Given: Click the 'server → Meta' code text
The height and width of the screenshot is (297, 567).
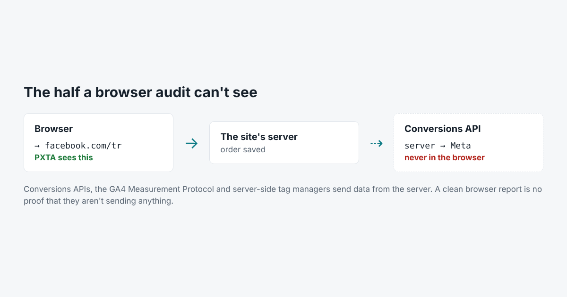Looking at the screenshot, I should 438,146.
